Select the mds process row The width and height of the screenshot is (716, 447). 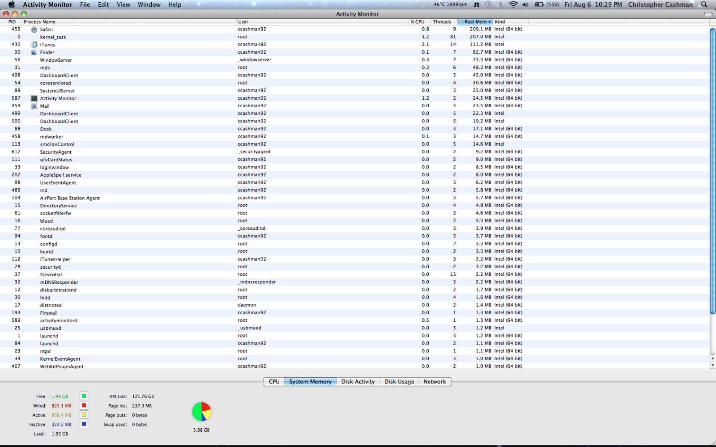(x=354, y=67)
